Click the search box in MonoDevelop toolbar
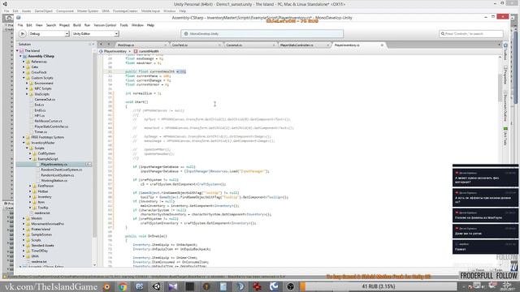The width and height of the screenshot is (520, 292). tap(471, 34)
